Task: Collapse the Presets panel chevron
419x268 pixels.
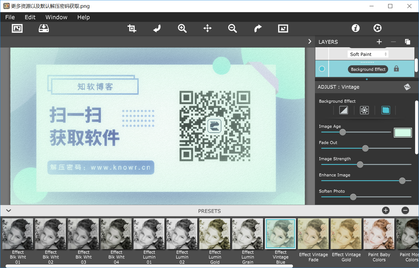Action: 9,210
